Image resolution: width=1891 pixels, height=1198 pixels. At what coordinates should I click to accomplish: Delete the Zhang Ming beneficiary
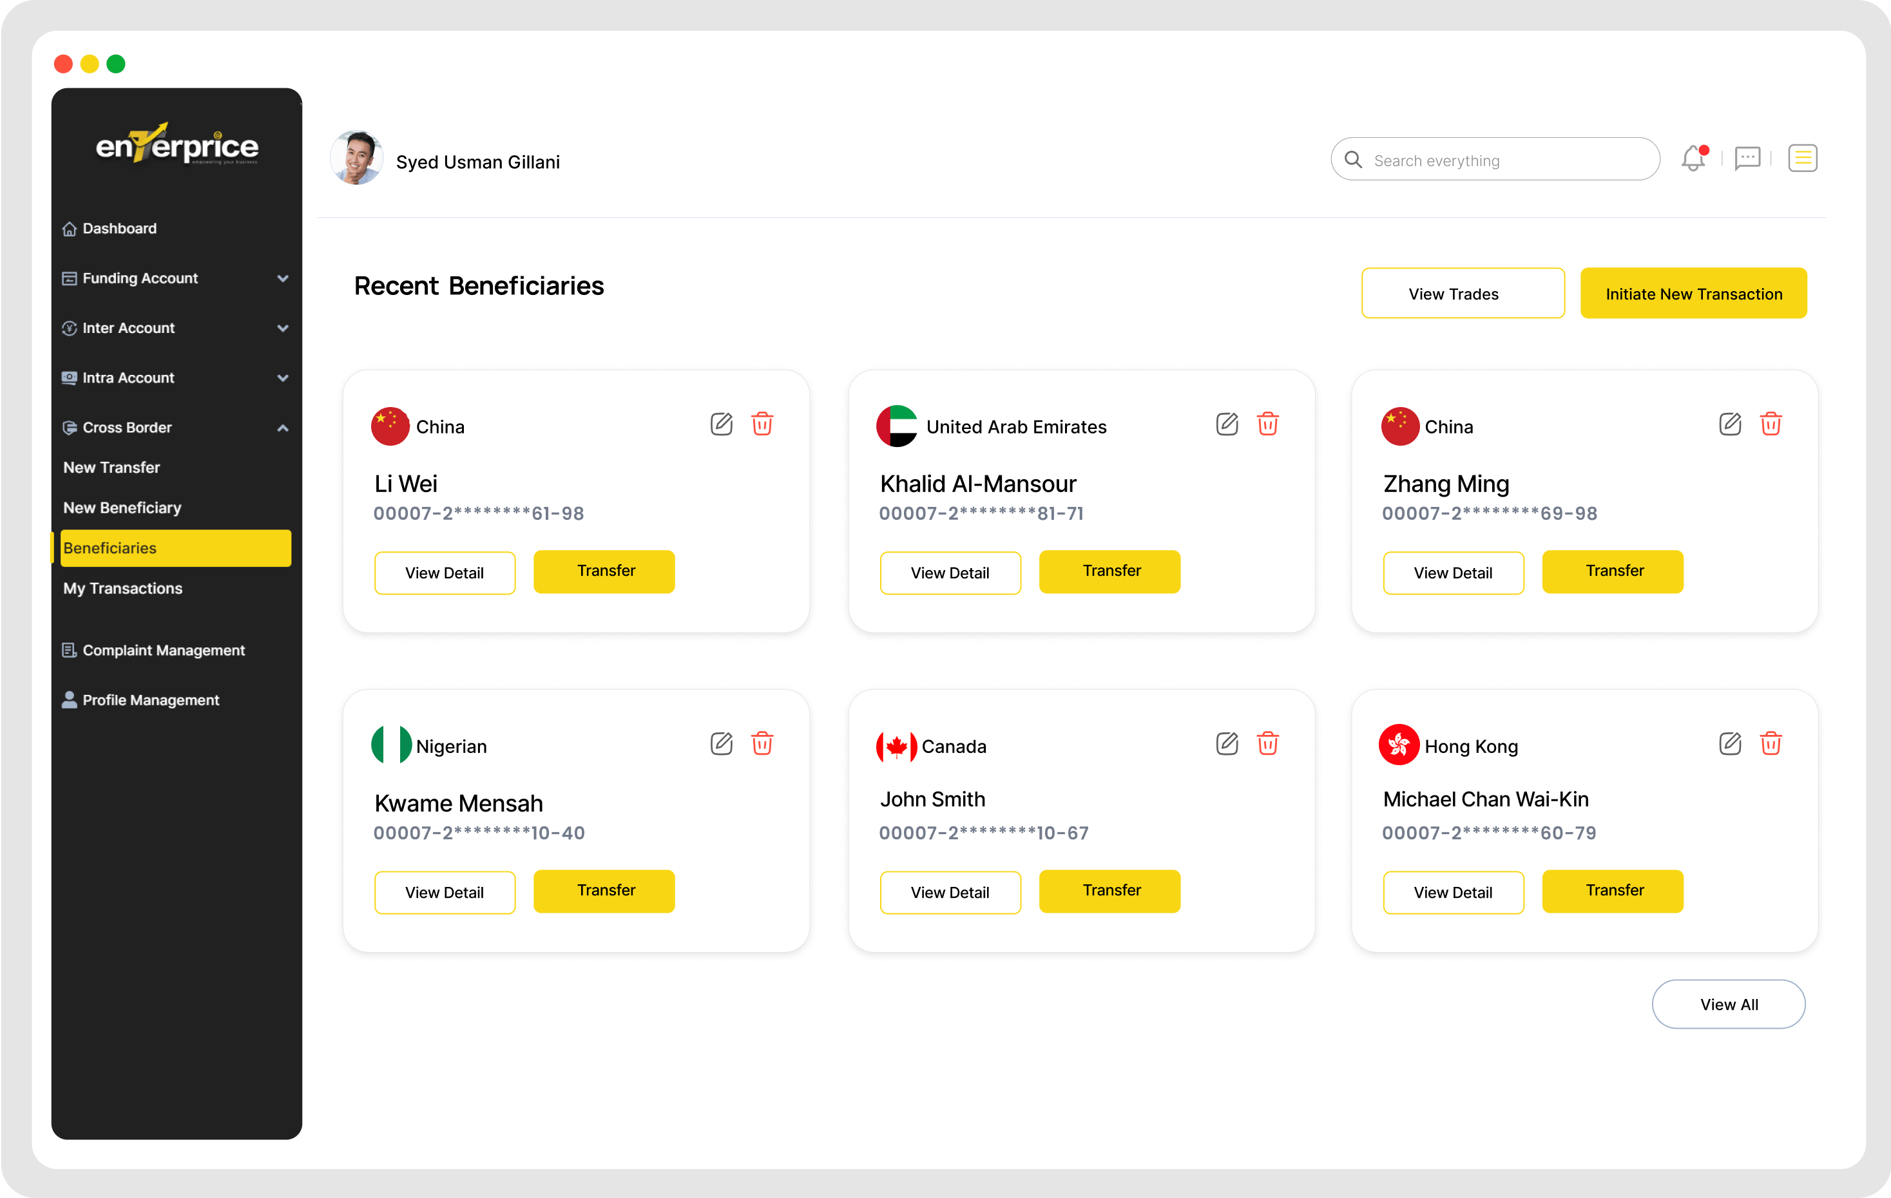tap(1770, 424)
